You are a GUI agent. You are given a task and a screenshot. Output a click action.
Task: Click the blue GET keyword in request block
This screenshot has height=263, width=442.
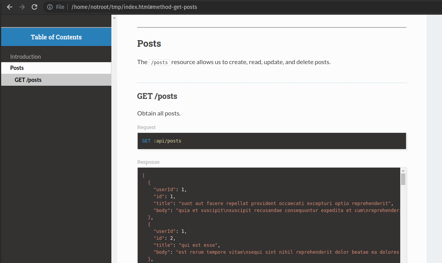(146, 141)
